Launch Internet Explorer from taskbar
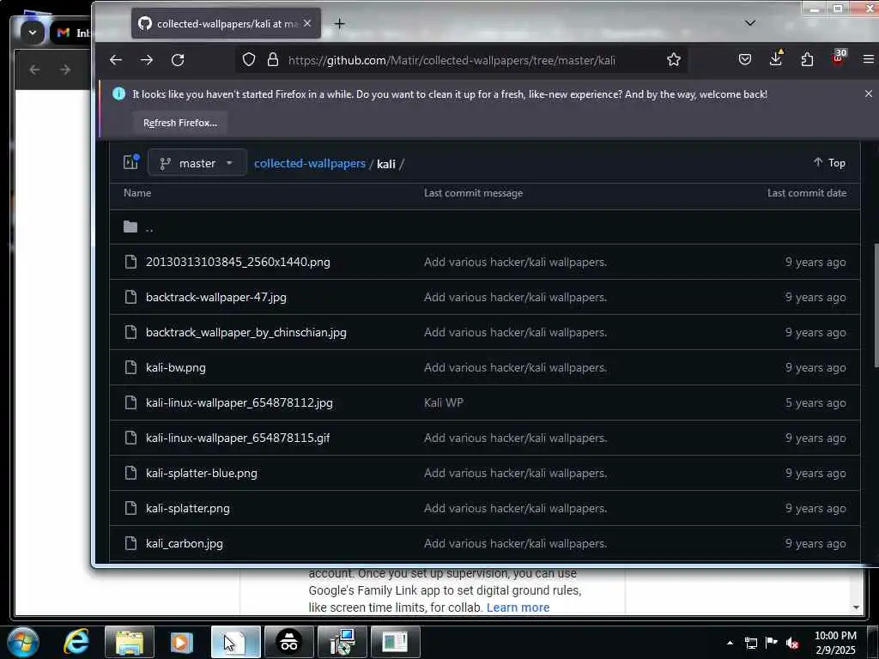Image resolution: width=879 pixels, height=659 pixels. pyautogui.click(x=76, y=642)
